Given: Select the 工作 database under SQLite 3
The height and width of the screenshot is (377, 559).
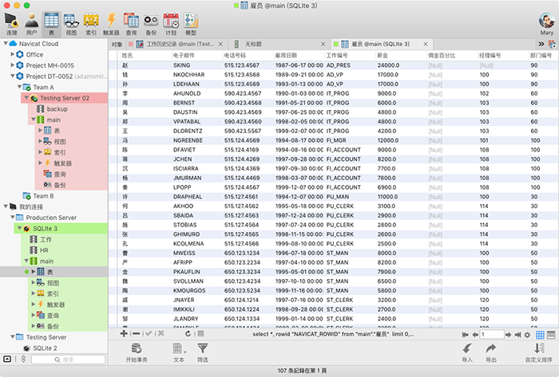Looking at the screenshot, I should (46, 239).
